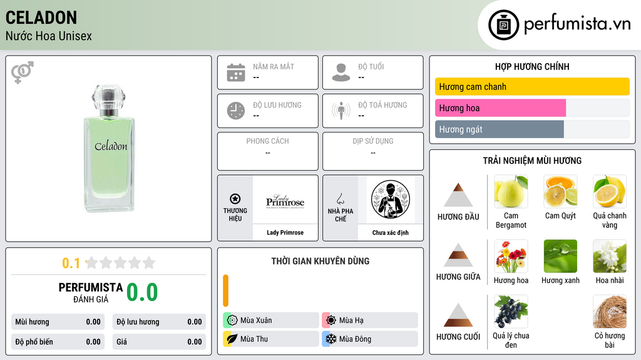Click the clock icon beside Độ lưu hương
The height and width of the screenshot is (360, 641).
pyautogui.click(x=236, y=111)
